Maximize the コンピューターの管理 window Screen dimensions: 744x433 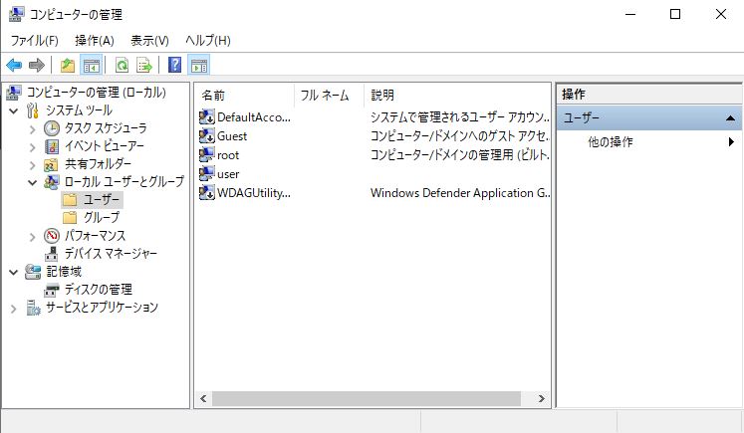click(674, 14)
